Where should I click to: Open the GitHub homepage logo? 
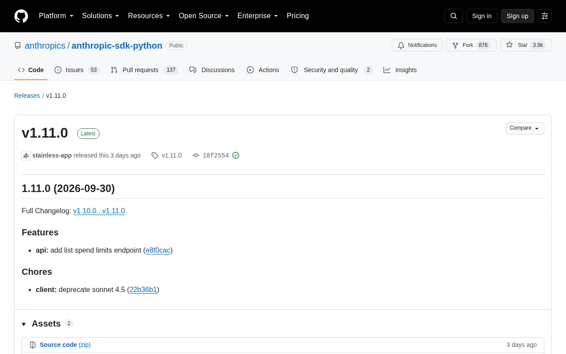coord(21,16)
